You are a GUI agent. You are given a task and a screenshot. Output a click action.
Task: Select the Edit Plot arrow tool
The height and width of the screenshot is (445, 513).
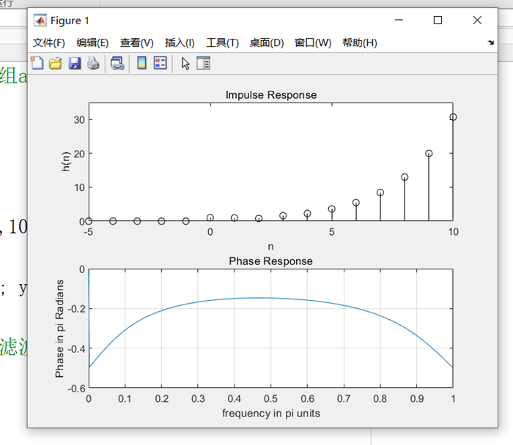coord(185,64)
